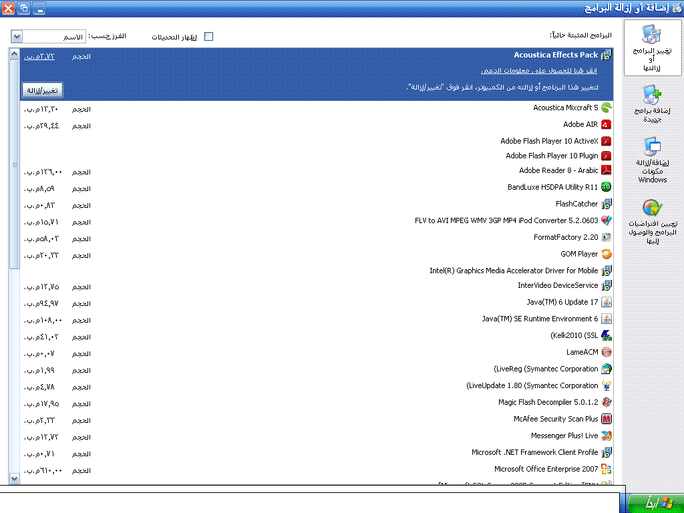Screen dimensions: 684x513
Task: Click the Kelk2010 program icon
Action: click(x=607, y=335)
